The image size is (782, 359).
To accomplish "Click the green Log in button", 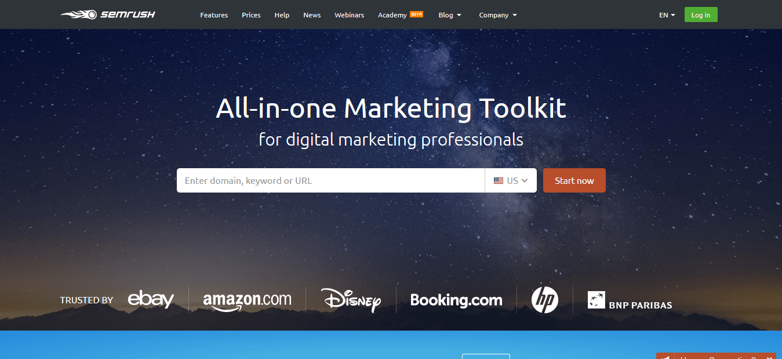I will 701,14.
